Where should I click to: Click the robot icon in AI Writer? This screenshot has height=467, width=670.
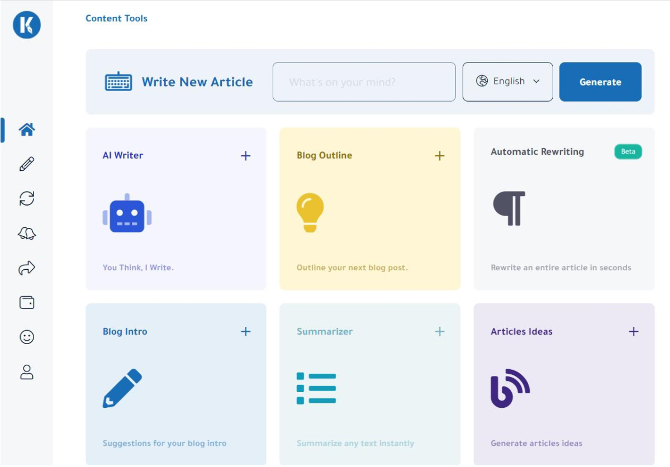coord(127,214)
